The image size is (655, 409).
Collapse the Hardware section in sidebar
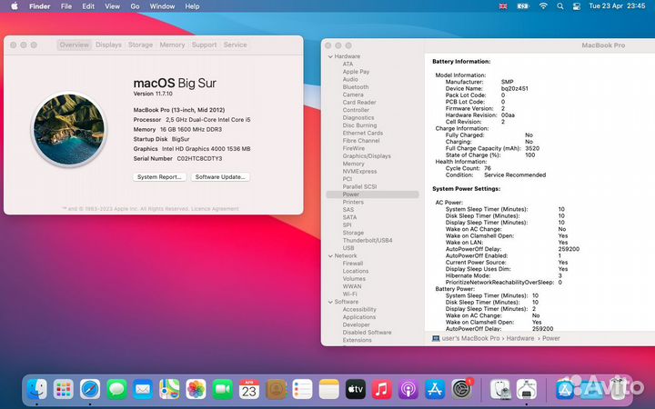(x=331, y=56)
